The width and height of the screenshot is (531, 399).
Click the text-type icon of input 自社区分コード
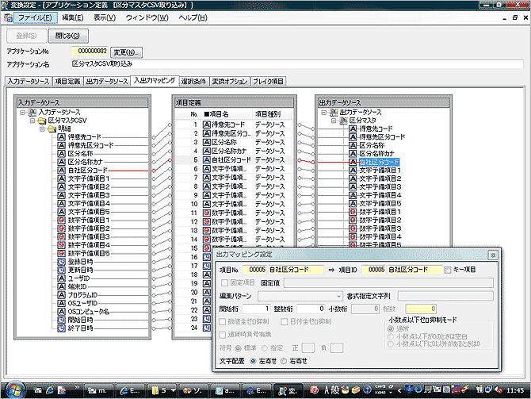61,171
